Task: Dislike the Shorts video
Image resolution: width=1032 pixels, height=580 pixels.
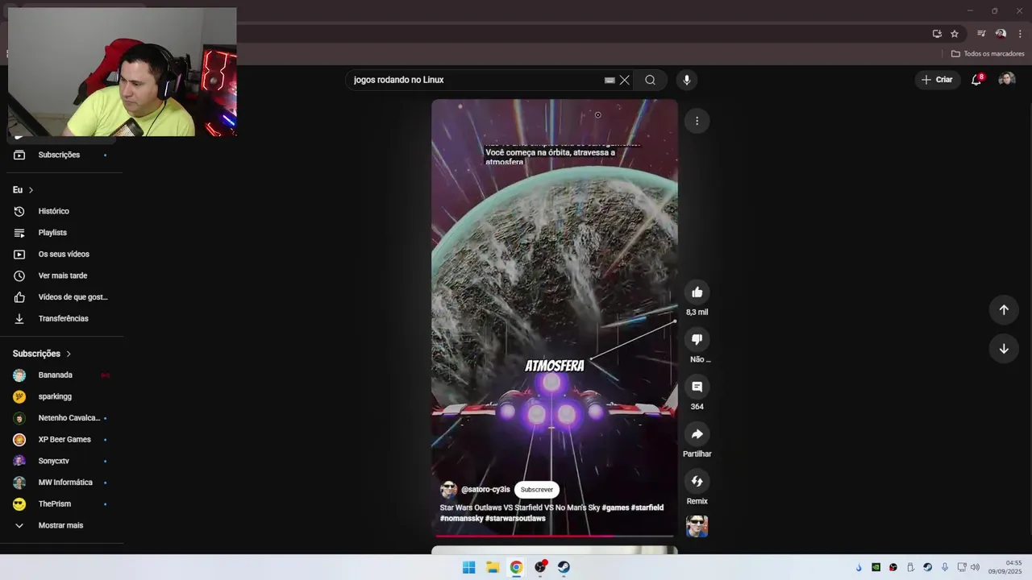Action: tap(697, 339)
